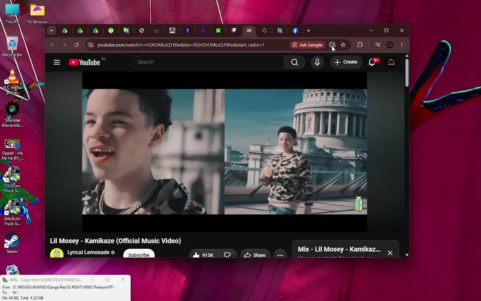The width and height of the screenshot is (481, 301).
Task: Click the Ask Google lens button
Action: click(307, 45)
